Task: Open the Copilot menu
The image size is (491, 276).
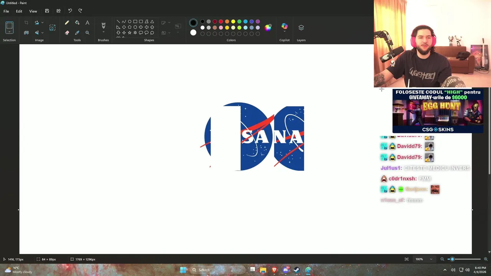Action: tap(285, 26)
